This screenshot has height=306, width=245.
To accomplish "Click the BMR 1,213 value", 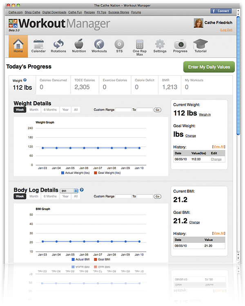I will coord(169,87).
